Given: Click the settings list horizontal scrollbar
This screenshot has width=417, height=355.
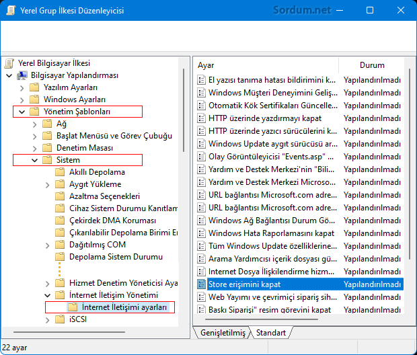Looking at the screenshot, I should 262,319.
